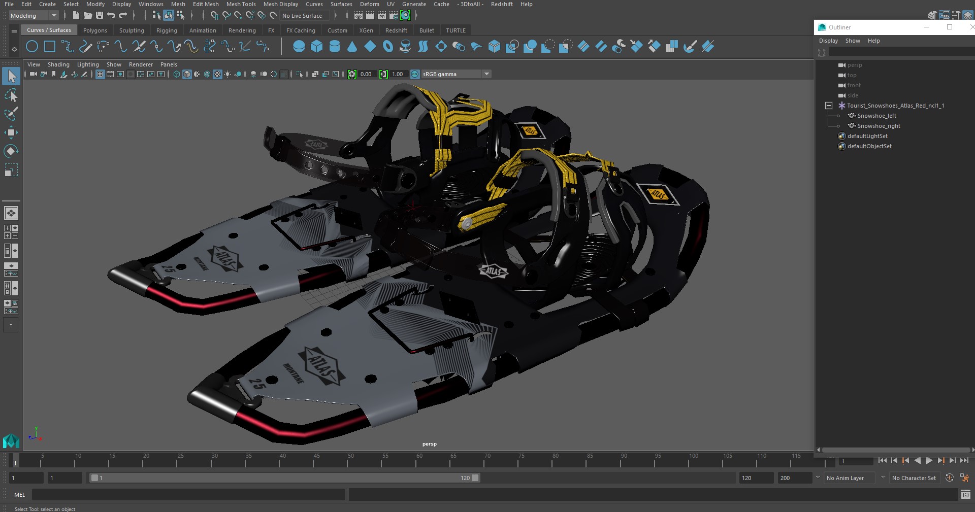Activate the Rotate tool in the toolbox
Screen dimensions: 975x512
(11, 151)
